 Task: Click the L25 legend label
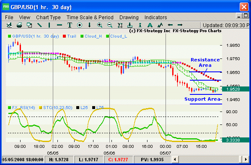[84, 107]
